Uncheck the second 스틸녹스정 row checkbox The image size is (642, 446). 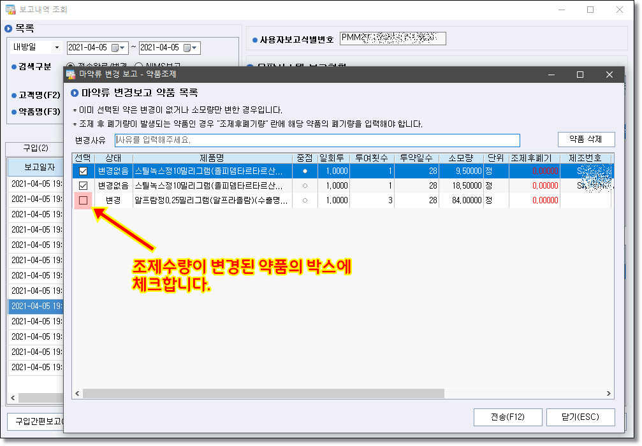83,185
